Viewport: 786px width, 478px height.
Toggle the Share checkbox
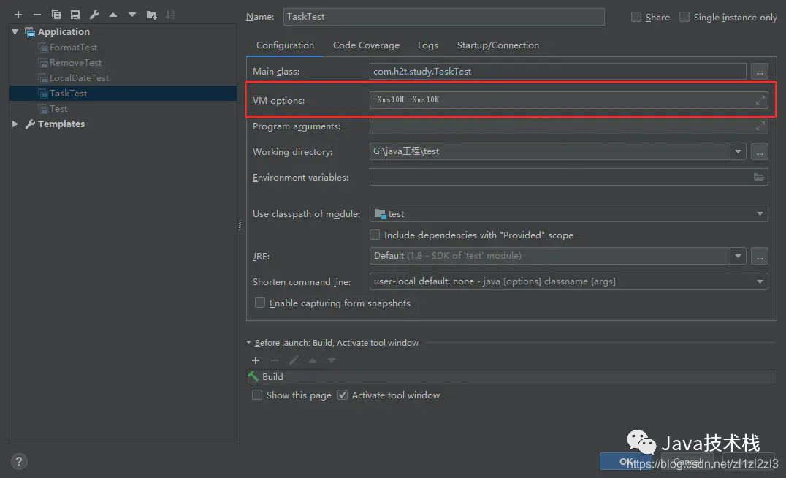click(636, 17)
